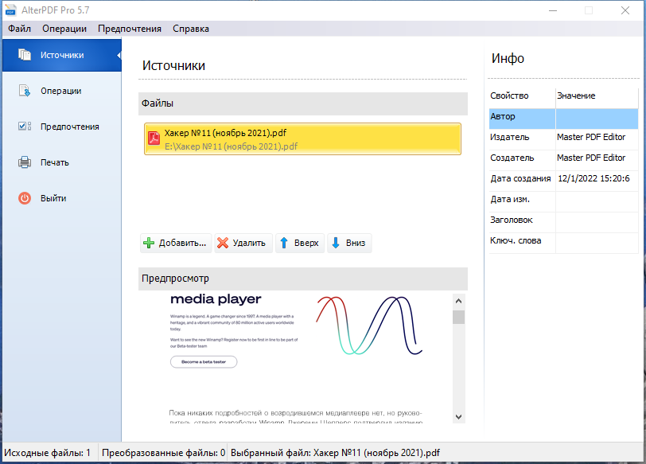Screen dimensions: 646x464
Task: Select the Хакер №11 PDF file entry
Action: (x=302, y=138)
